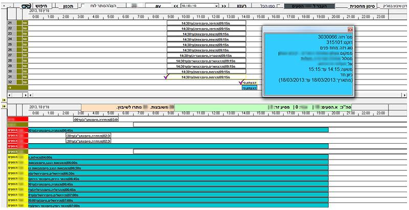Click the olive unassigned row header below 32

click(18, 88)
